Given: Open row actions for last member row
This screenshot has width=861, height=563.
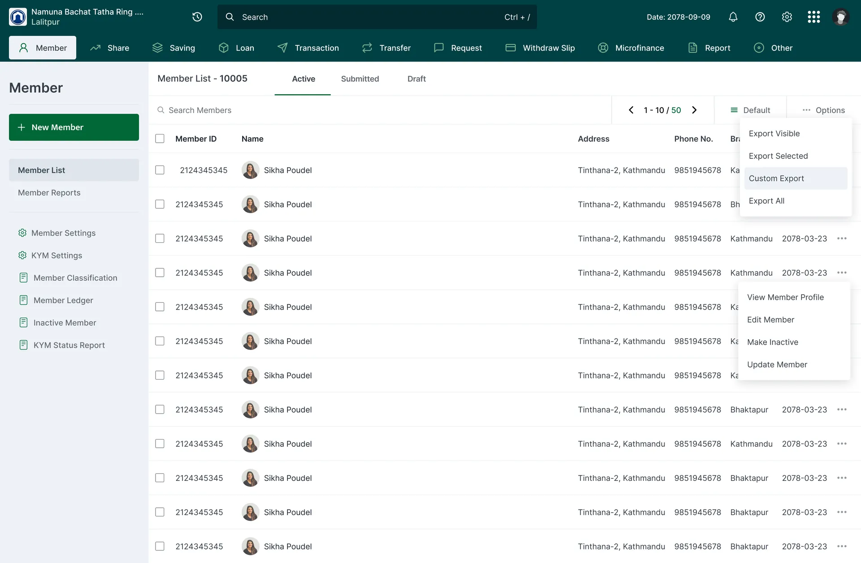Looking at the screenshot, I should click(842, 546).
